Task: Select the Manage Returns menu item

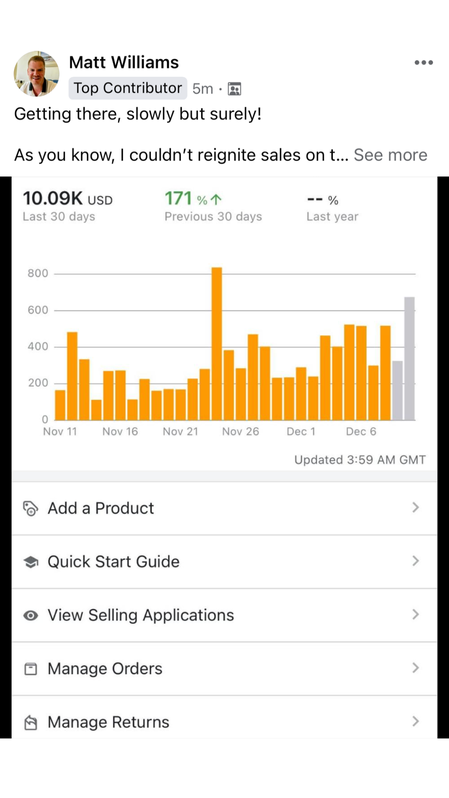Action: point(108,722)
